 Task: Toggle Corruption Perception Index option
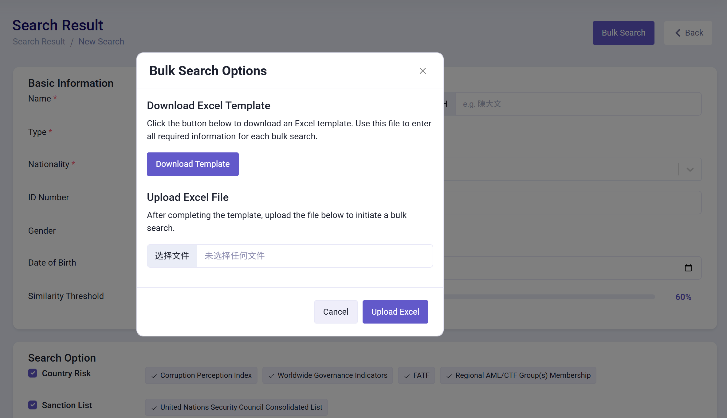[x=201, y=375]
